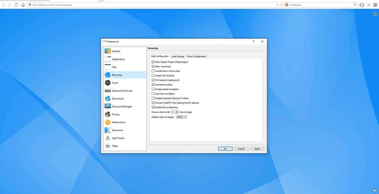Open the Fonts preferences section
379x194 pixels.
(x=125, y=83)
